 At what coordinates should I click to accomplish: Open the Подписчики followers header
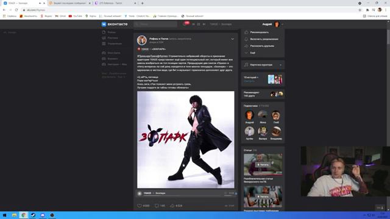pyautogui.click(x=256, y=106)
